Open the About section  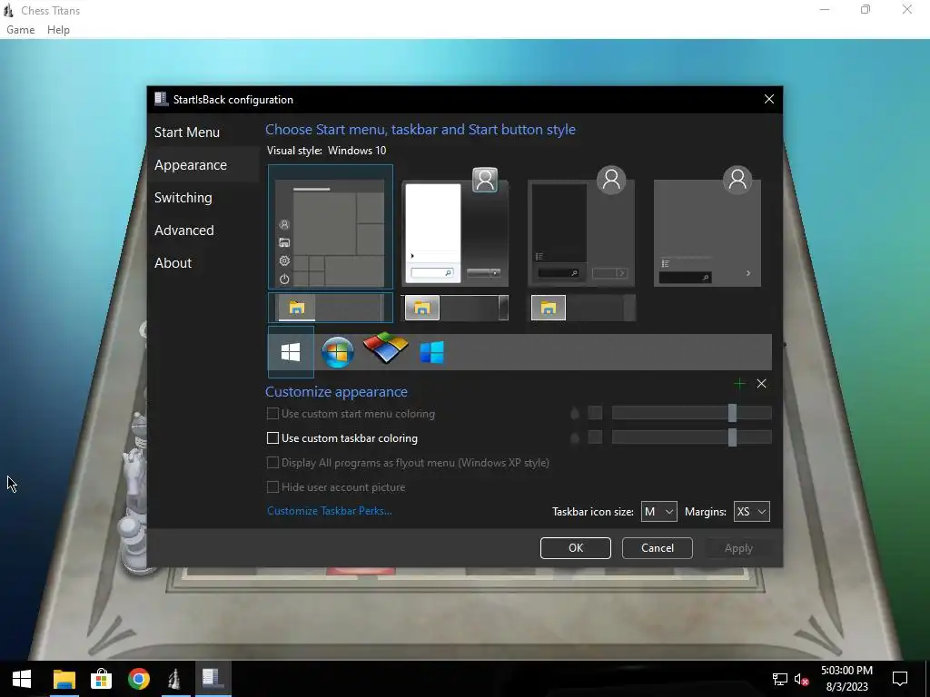(x=173, y=262)
